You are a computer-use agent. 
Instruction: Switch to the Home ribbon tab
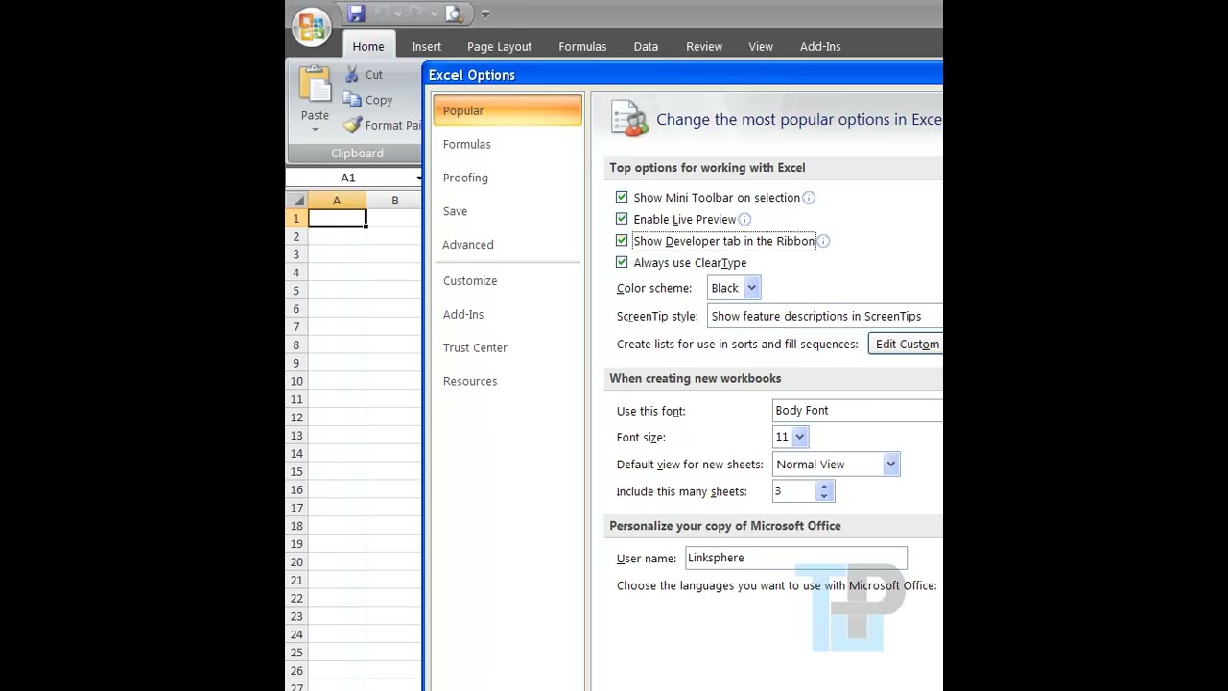click(x=368, y=46)
